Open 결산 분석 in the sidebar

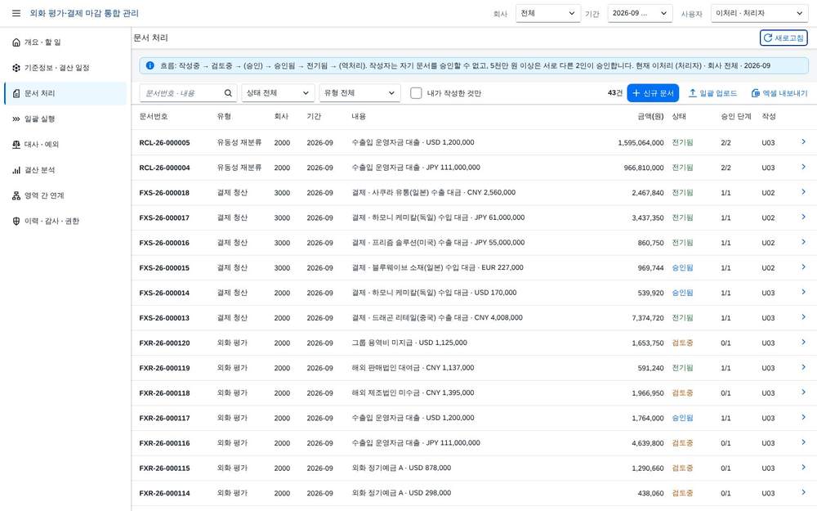click(x=65, y=170)
